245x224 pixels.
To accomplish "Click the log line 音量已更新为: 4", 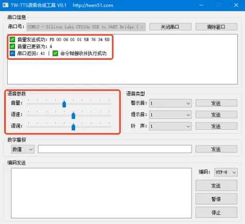I will point(34,46).
